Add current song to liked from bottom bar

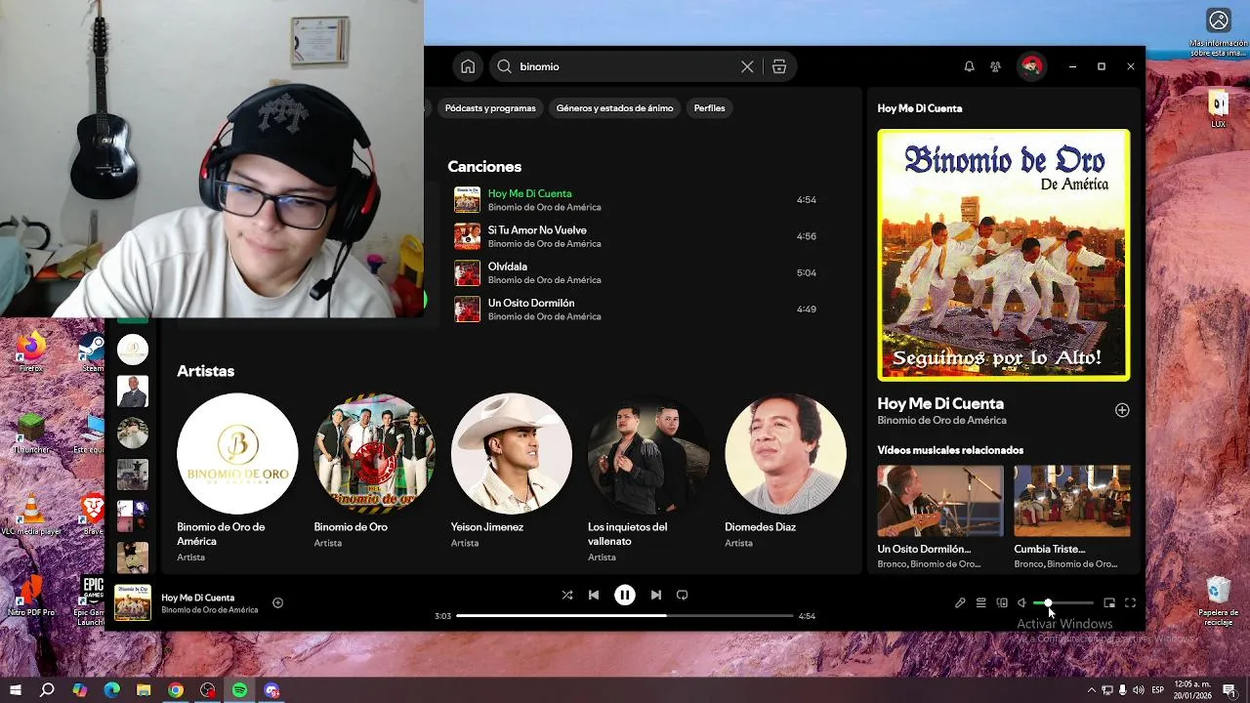277,602
